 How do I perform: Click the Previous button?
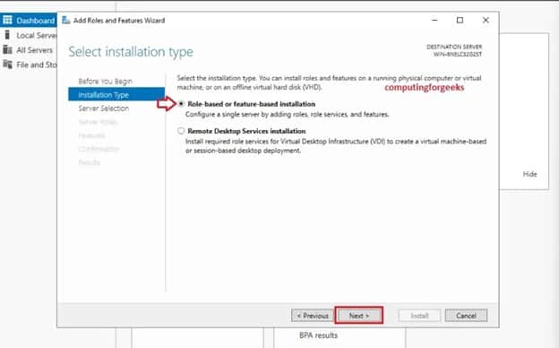[x=313, y=316]
